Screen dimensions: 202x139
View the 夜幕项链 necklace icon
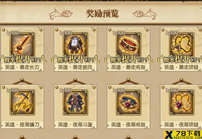(x=182, y=103)
